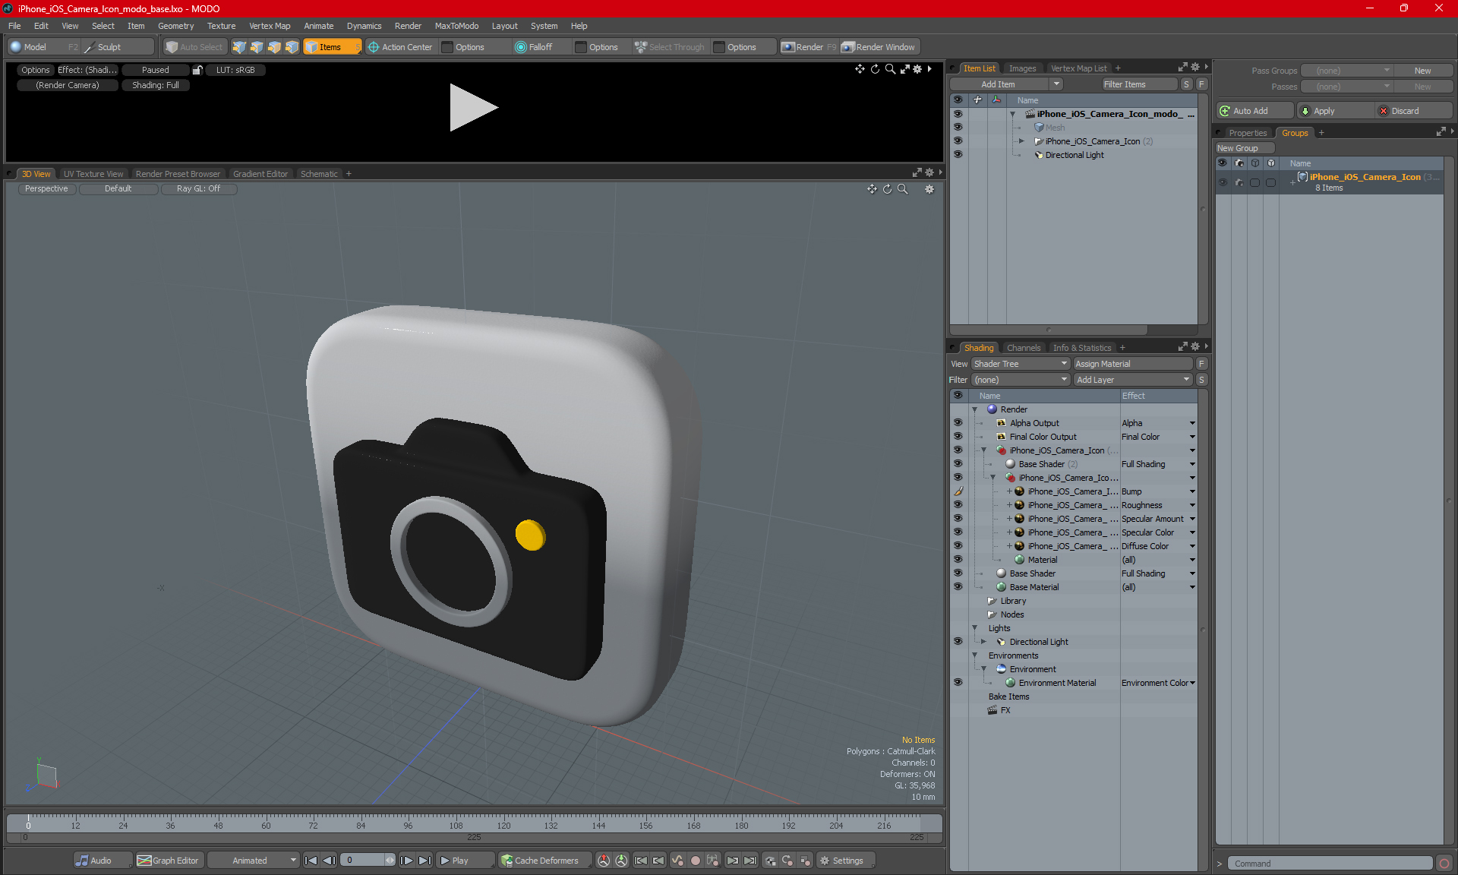The height and width of the screenshot is (875, 1458).
Task: Switch to the Schematic tab
Action: point(319,174)
